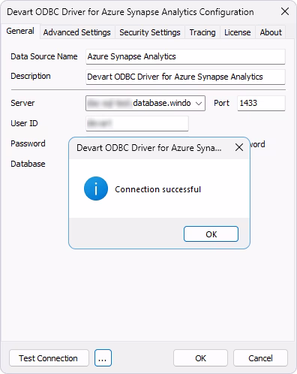Click the blue information icon
The width and height of the screenshot is (297, 374).
(x=96, y=189)
